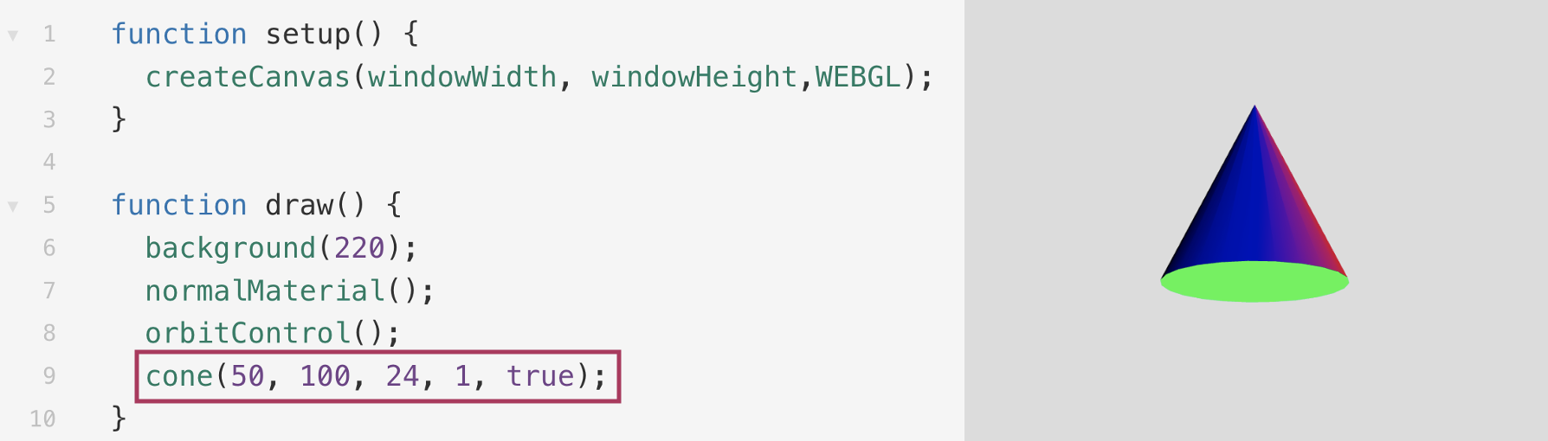Screen dimensions: 1548x441
Task: Place cursor on normalMaterial call
Action: [x=264, y=291]
